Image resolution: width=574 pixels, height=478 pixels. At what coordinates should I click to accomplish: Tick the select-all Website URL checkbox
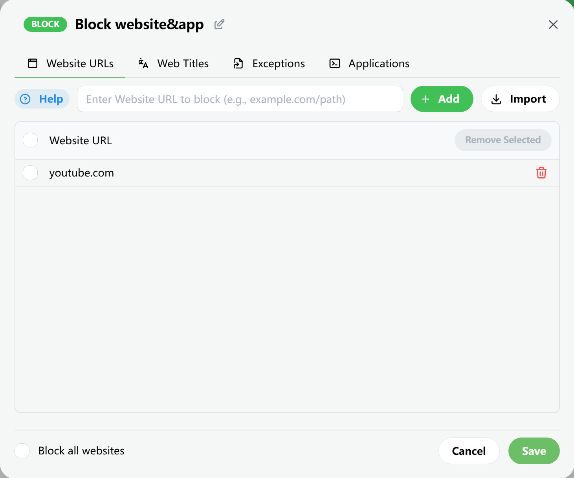(x=30, y=140)
